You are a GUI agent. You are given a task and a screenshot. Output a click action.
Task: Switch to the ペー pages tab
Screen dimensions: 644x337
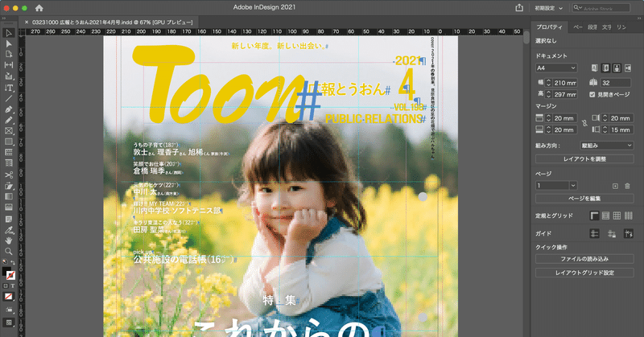coord(578,27)
